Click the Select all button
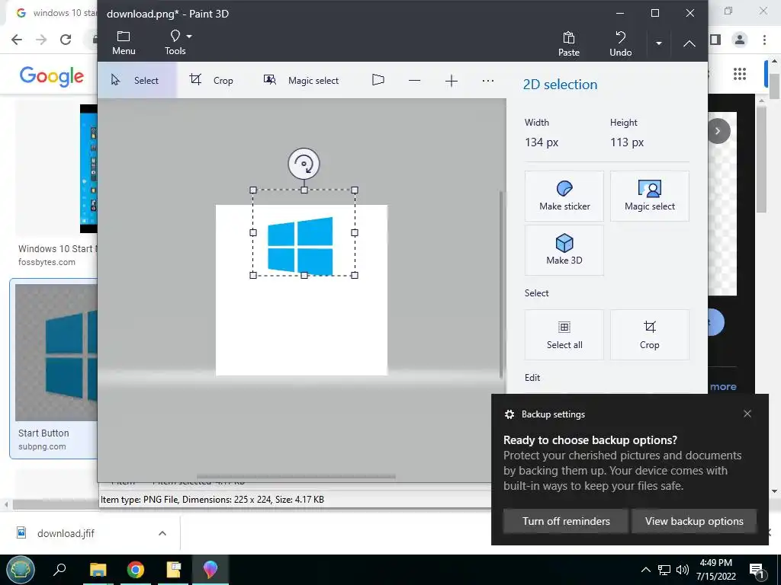The height and width of the screenshot is (585, 781). [x=564, y=335]
